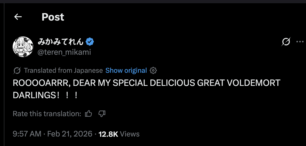Click the Grok icon at top right
The width and height of the screenshot is (306, 146).
coord(286,42)
